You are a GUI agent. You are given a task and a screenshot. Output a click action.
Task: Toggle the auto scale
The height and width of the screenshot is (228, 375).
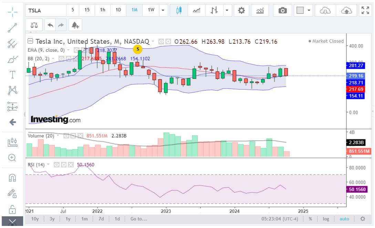tap(344, 219)
